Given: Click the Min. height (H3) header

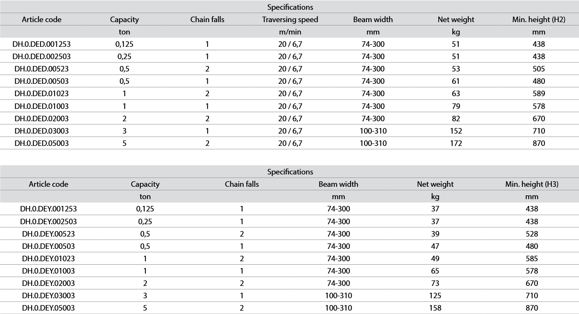Looking at the screenshot, I should 532,184.
